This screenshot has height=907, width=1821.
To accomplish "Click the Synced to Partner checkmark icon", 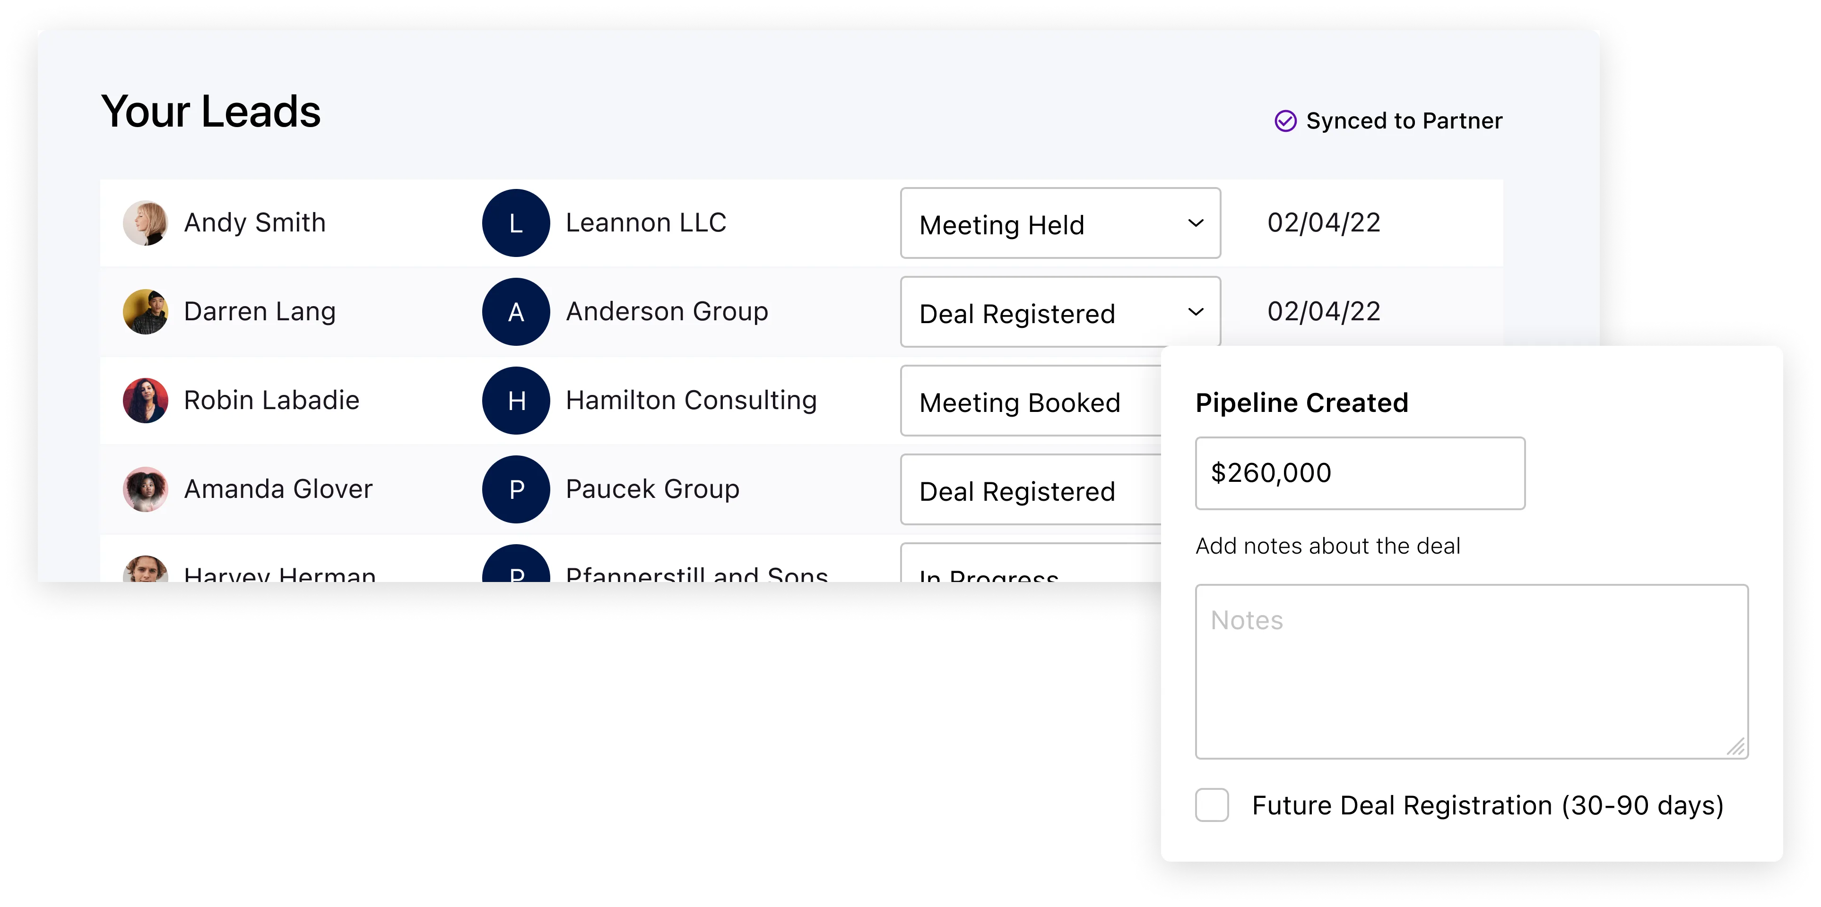I will tap(1287, 120).
